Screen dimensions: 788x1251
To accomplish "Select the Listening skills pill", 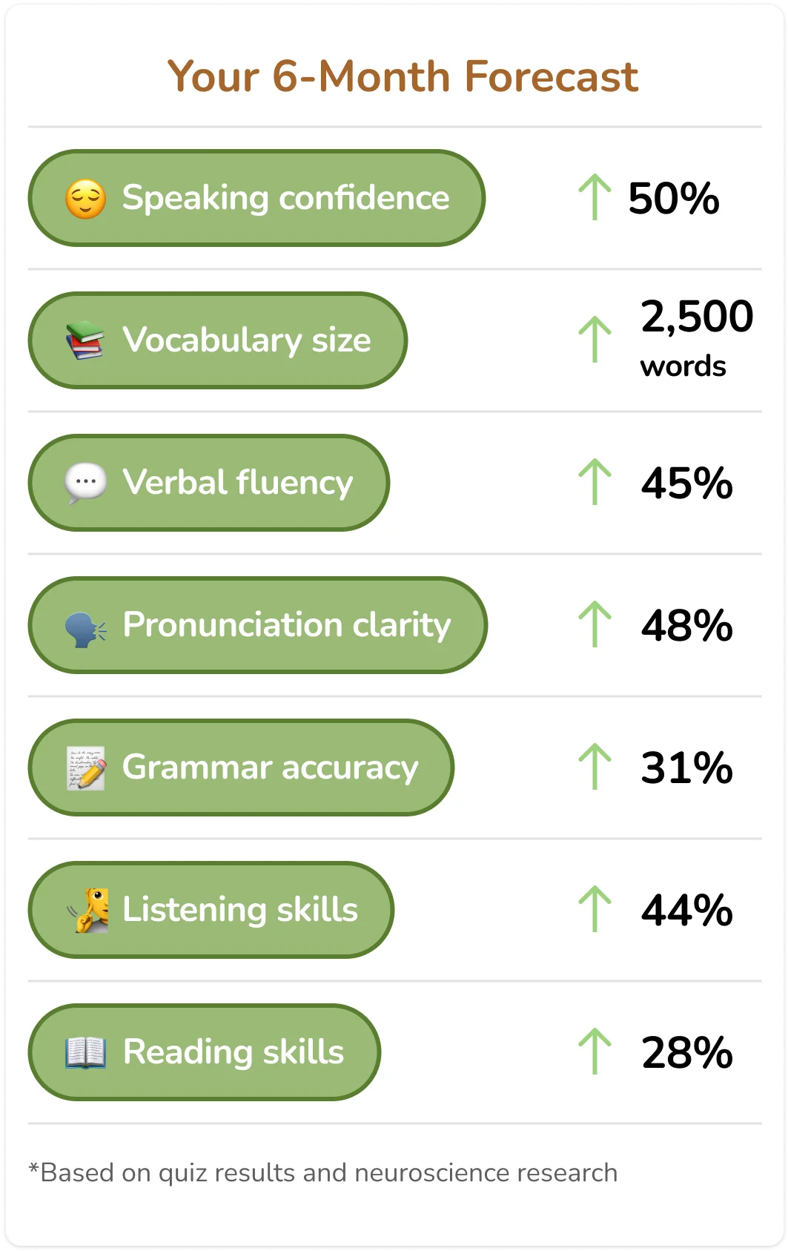I will pos(211,910).
